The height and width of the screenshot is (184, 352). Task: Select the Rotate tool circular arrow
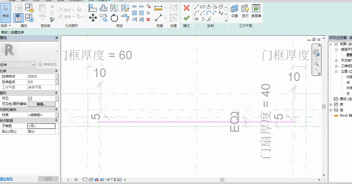tap(114, 18)
